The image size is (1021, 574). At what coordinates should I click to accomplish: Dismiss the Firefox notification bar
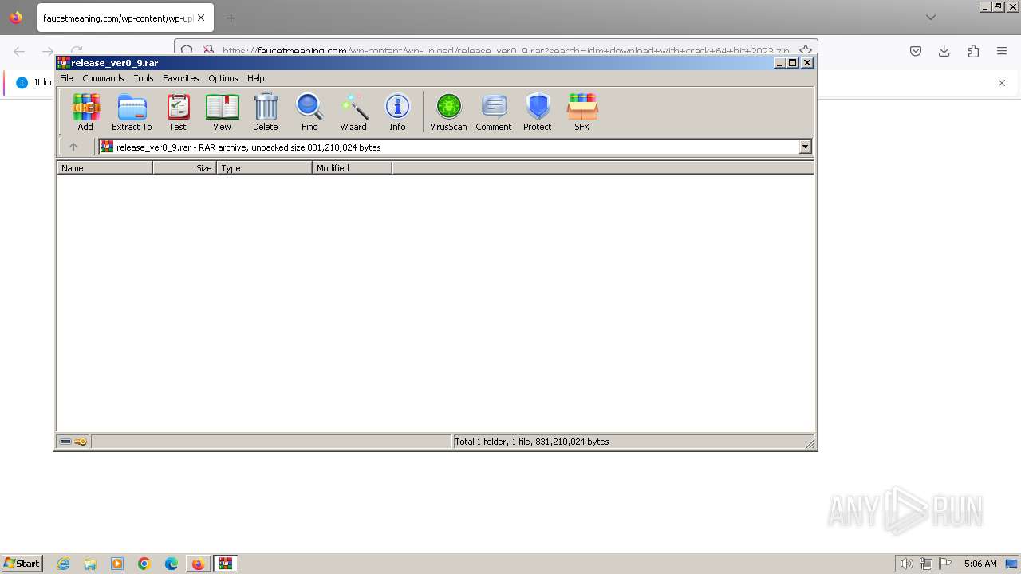(1002, 83)
